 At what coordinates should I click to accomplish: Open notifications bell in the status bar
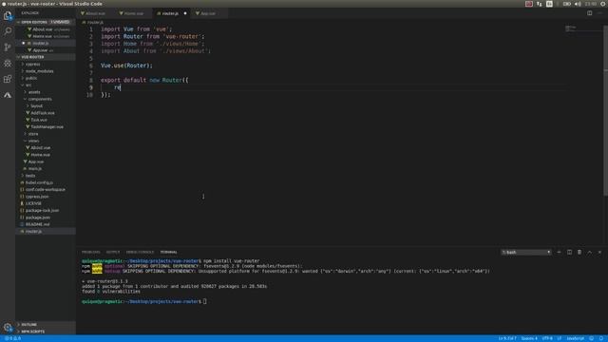click(601, 338)
